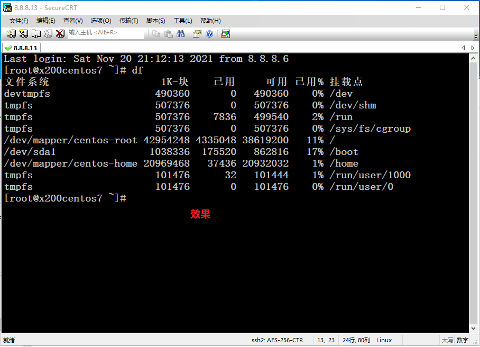Click the SecureFX launch icon

226,34
